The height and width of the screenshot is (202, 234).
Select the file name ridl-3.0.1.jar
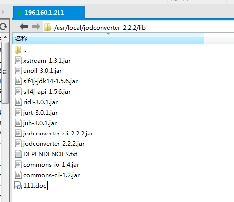[41, 102]
